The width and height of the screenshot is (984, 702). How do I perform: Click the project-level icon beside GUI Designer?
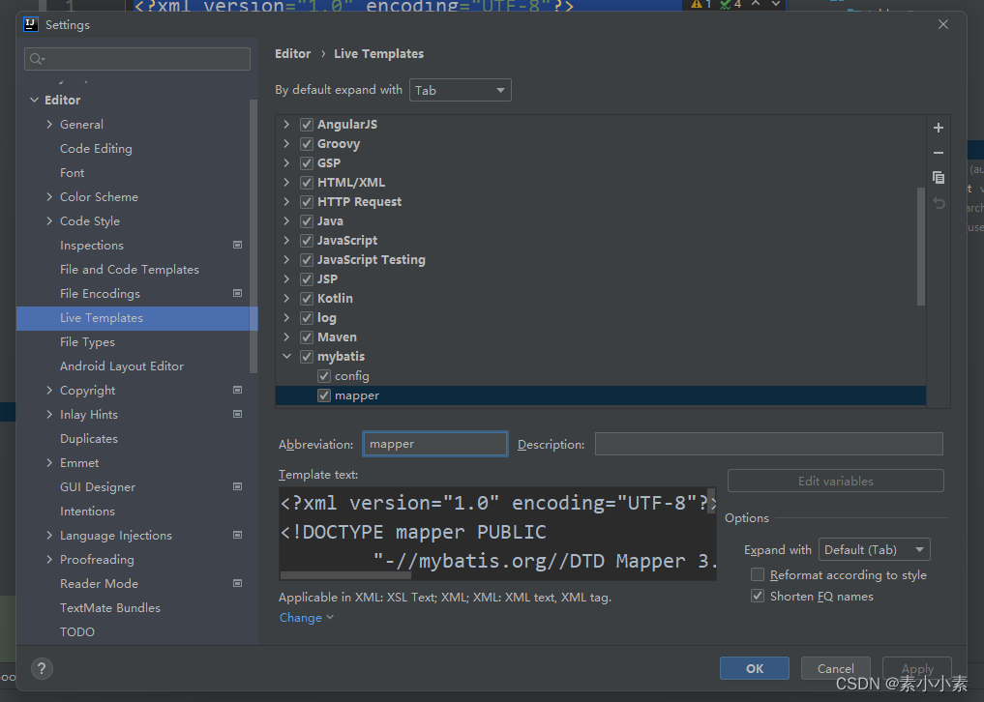tap(237, 486)
